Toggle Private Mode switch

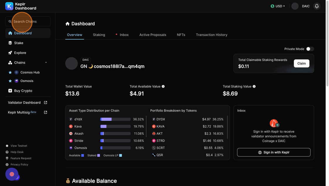point(310,49)
